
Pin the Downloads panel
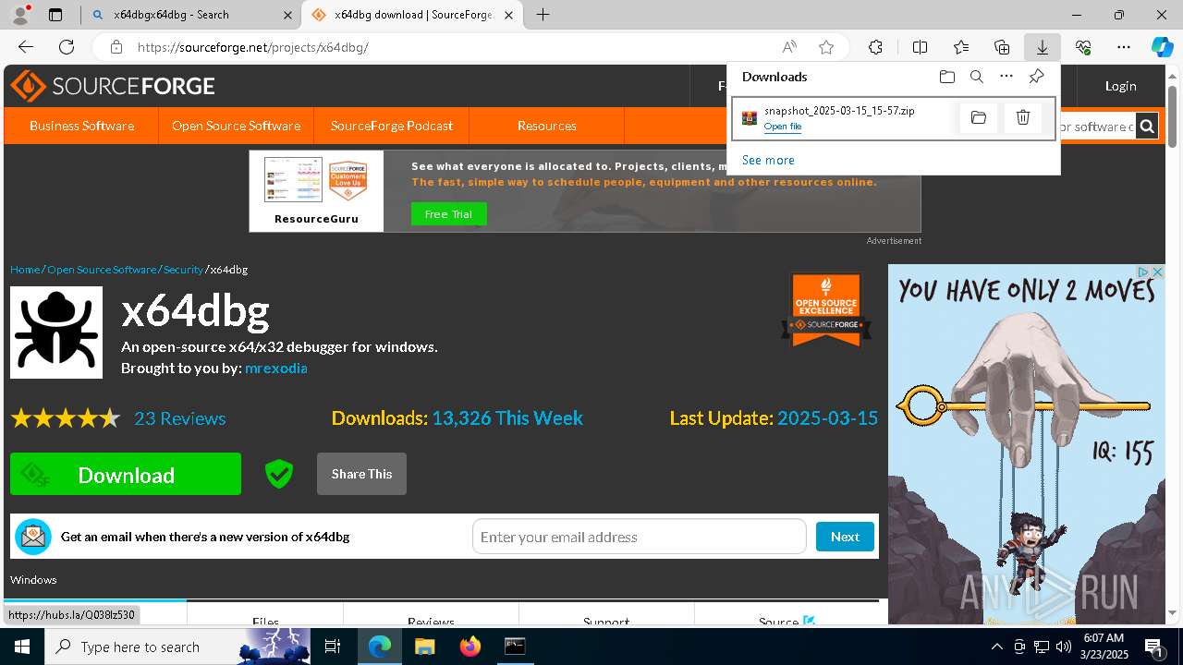tap(1036, 77)
